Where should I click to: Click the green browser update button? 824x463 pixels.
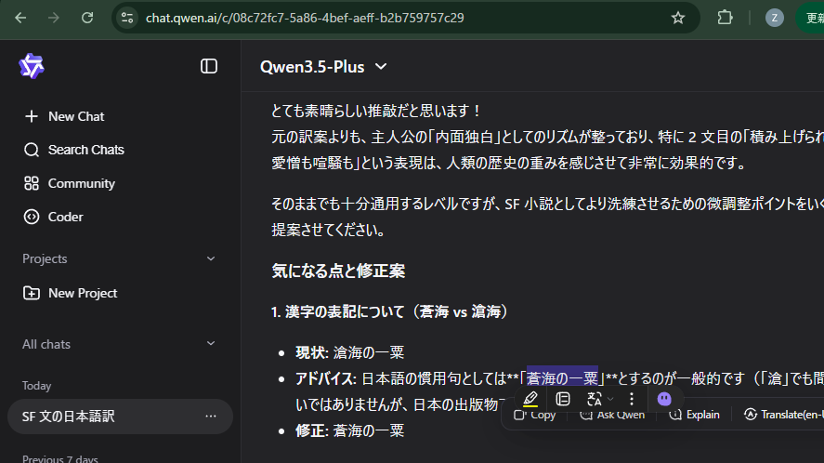pos(811,18)
